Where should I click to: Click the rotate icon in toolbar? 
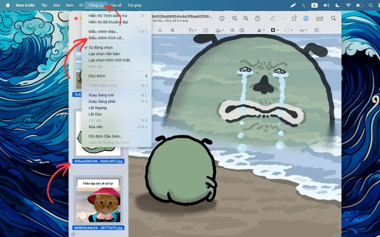point(294,18)
